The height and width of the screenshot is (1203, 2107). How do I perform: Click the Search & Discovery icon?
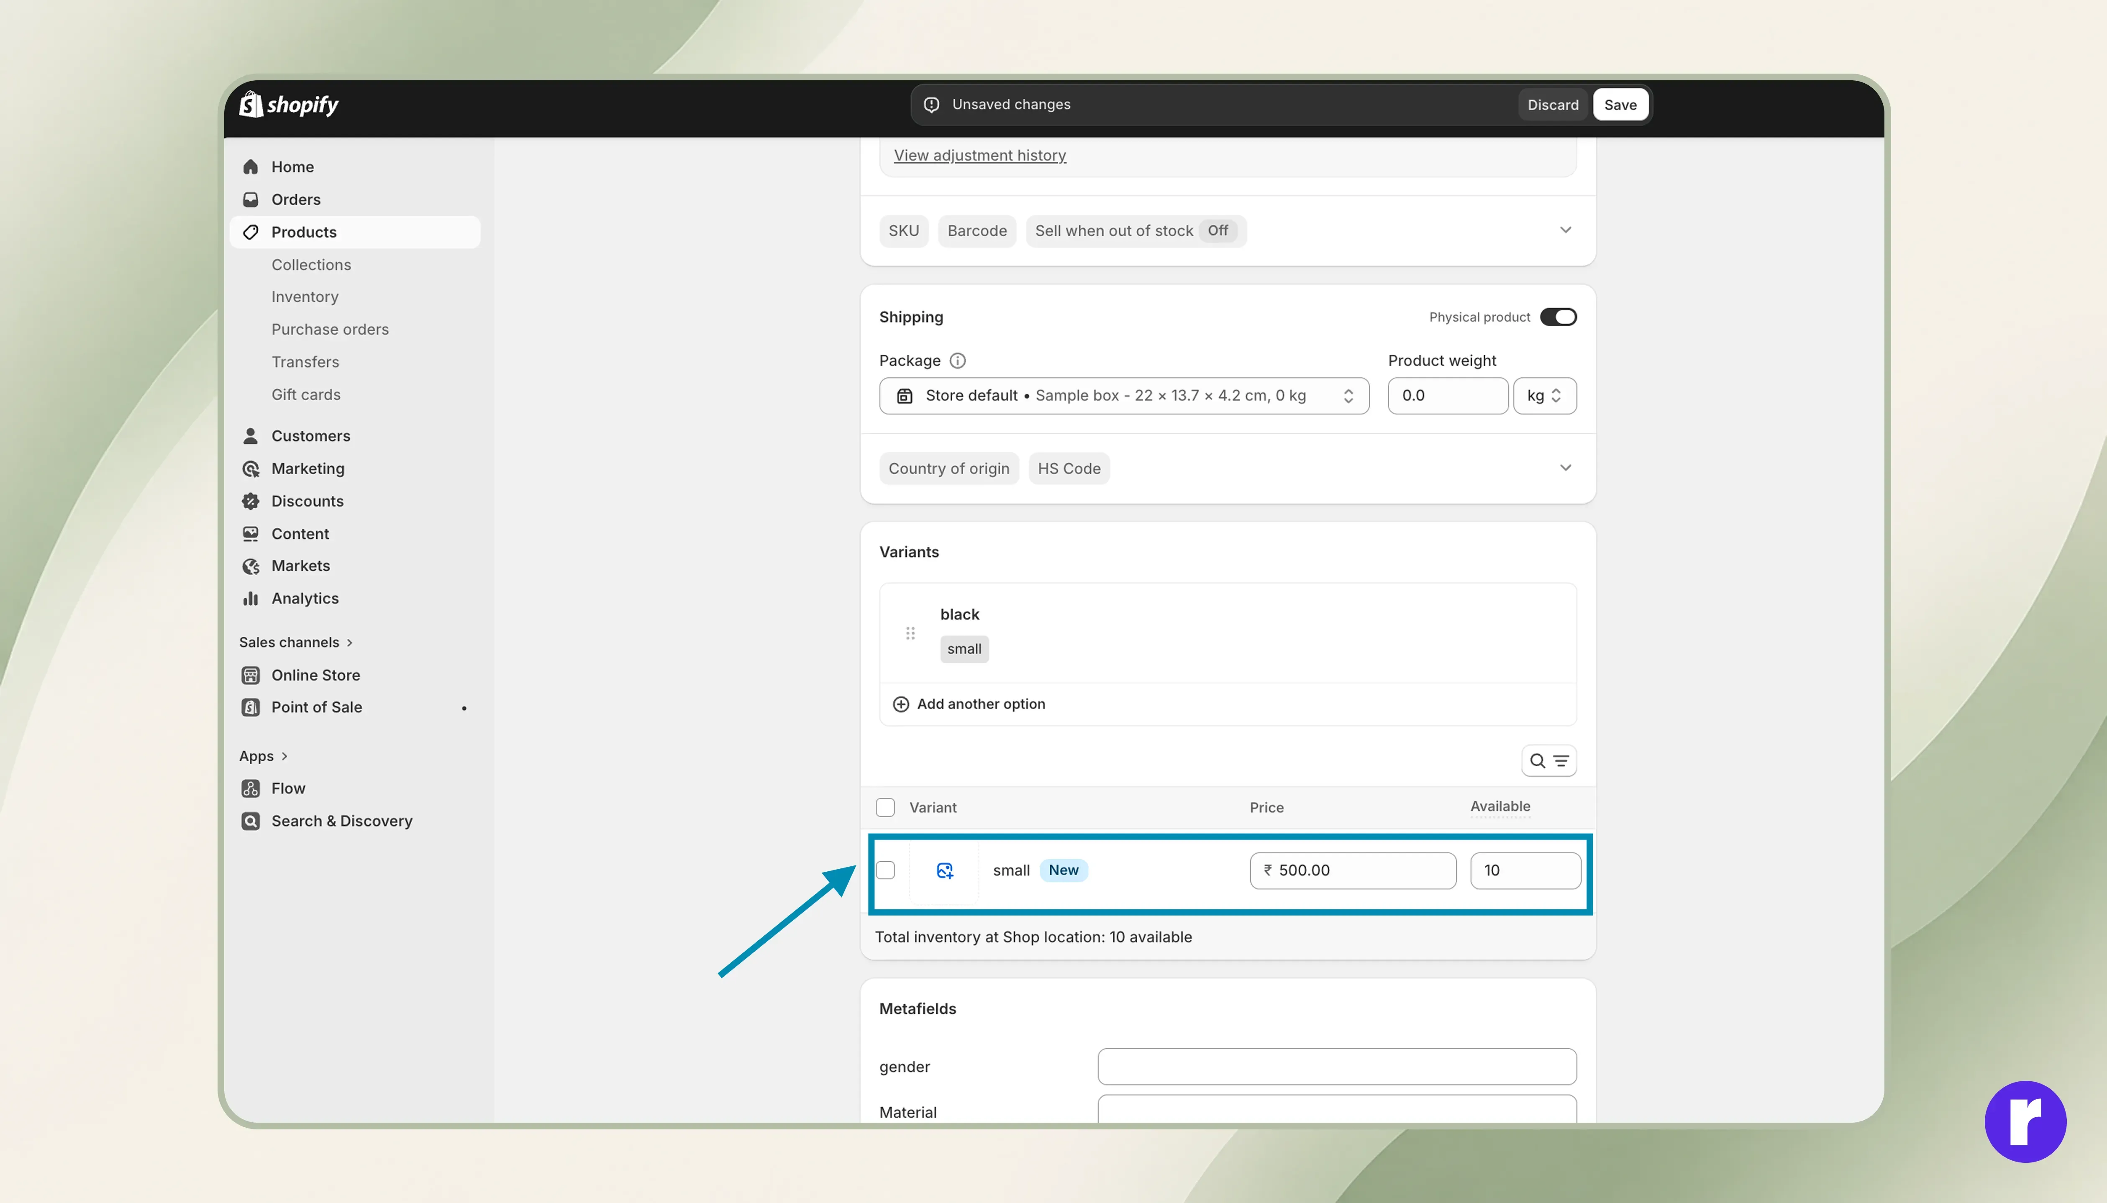coord(250,820)
